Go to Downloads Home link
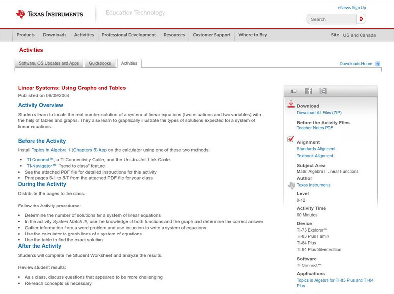This screenshot has height=294, width=394. tap(356, 64)
